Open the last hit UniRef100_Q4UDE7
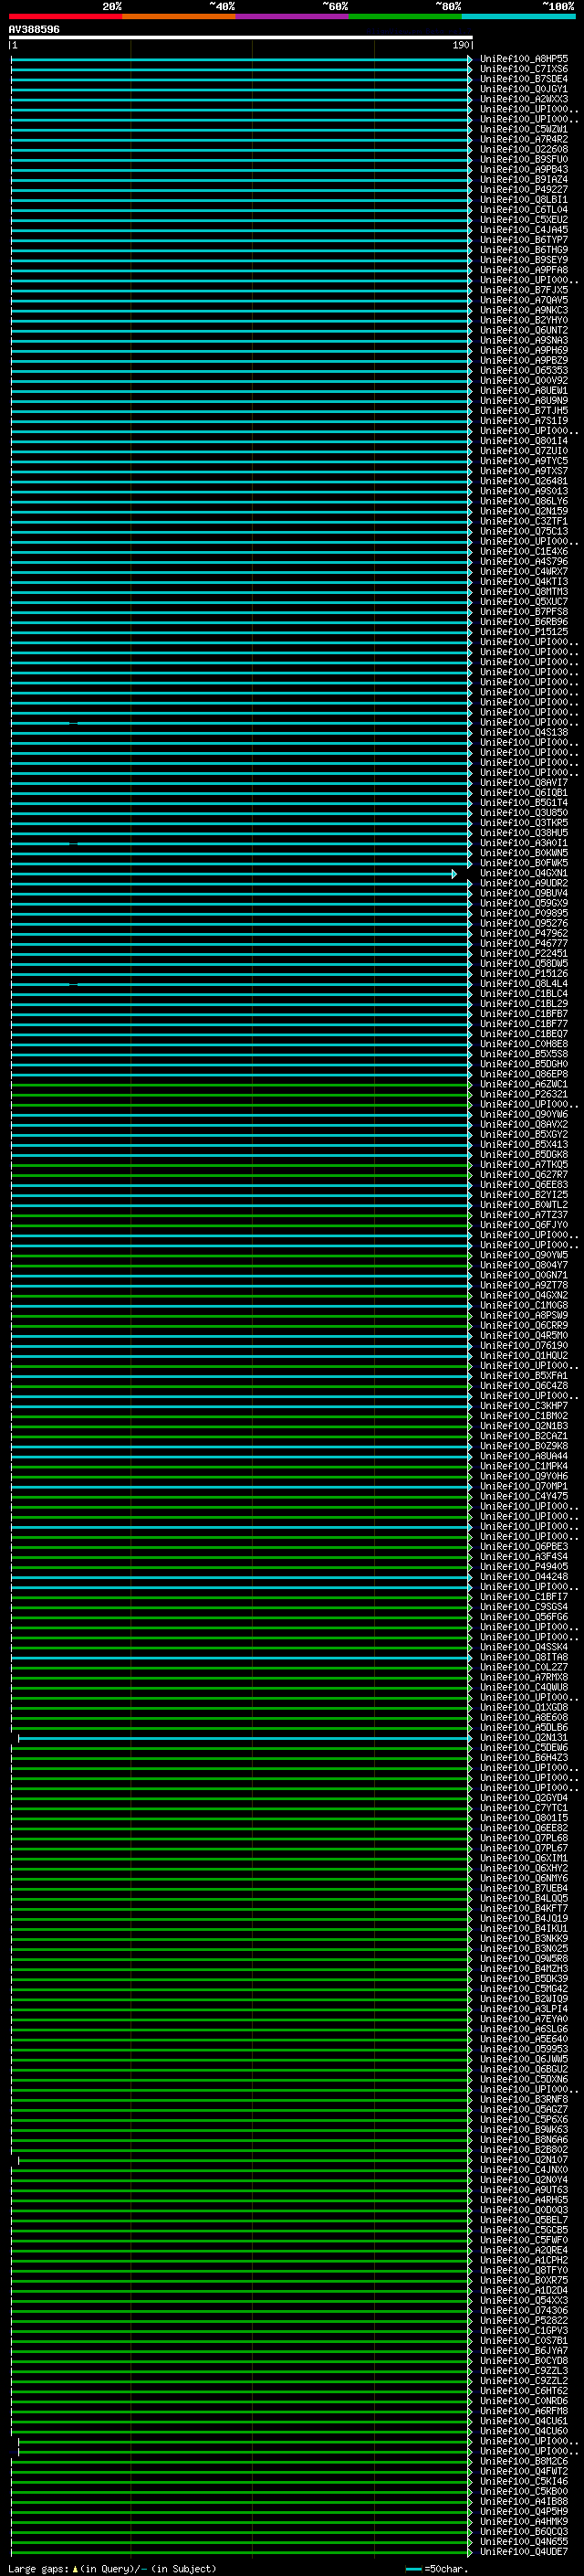 point(523,2553)
